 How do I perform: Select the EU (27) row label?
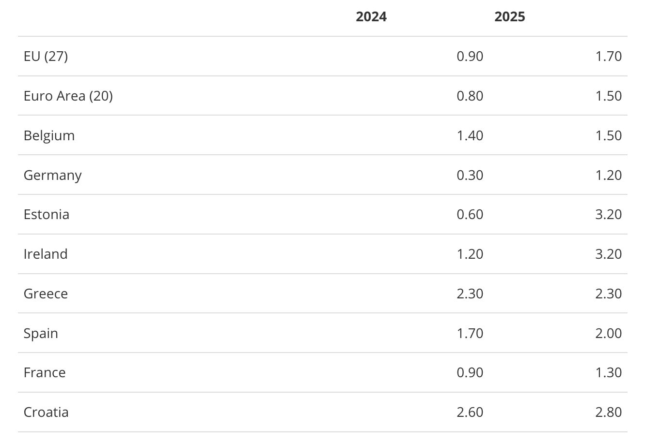tap(46, 57)
